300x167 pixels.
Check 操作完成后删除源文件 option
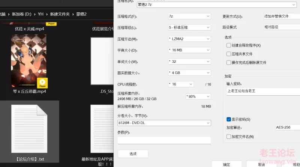[x=229, y=63]
